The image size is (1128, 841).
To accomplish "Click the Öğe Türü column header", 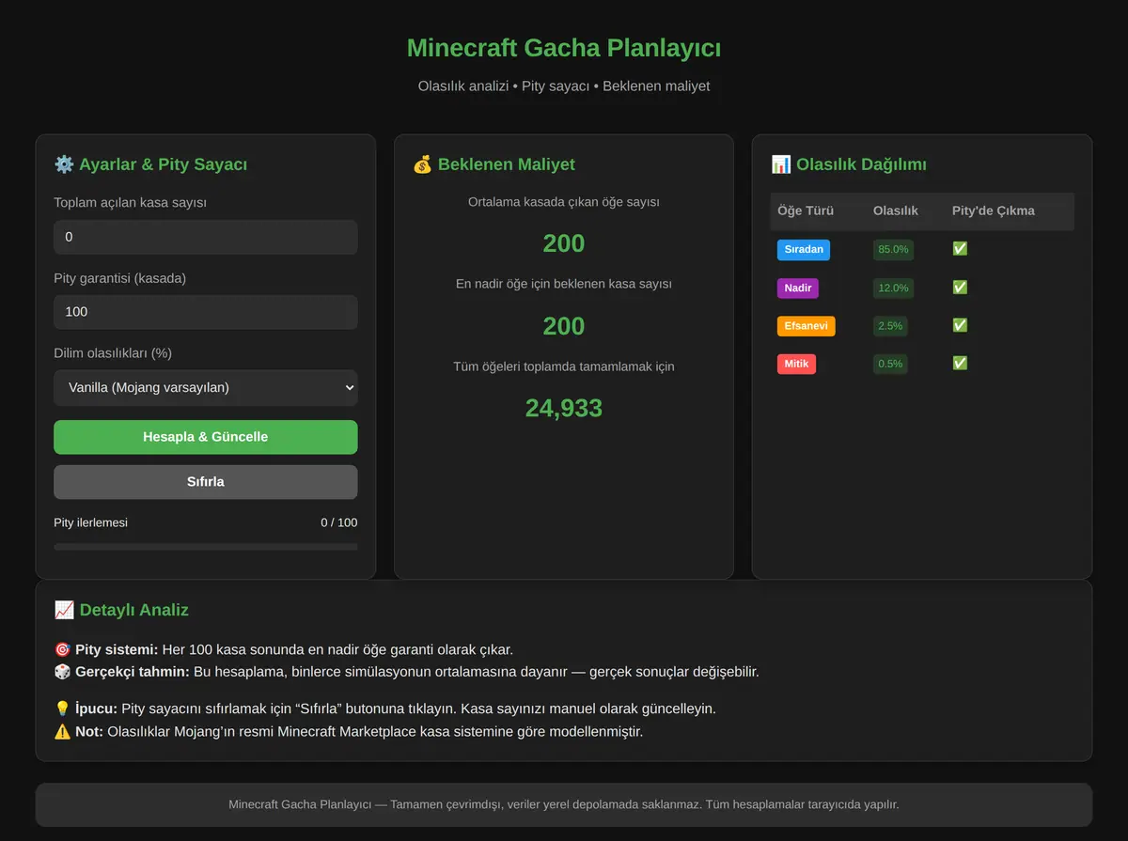I will click(x=806, y=210).
